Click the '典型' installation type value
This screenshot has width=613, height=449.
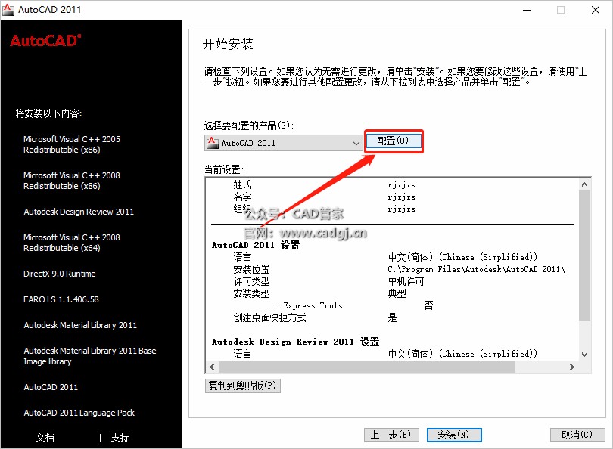click(397, 293)
